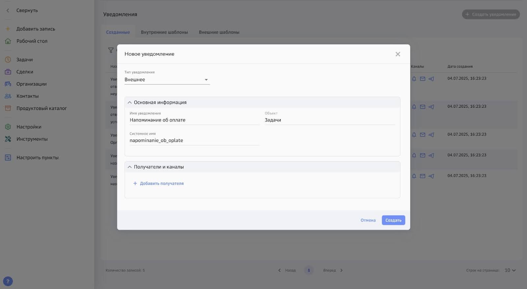Click the Tools wrench icon
The width and height of the screenshot is (527, 289).
[x=8, y=139]
